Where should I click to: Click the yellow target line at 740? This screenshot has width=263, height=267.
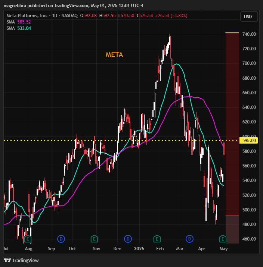point(232,33)
